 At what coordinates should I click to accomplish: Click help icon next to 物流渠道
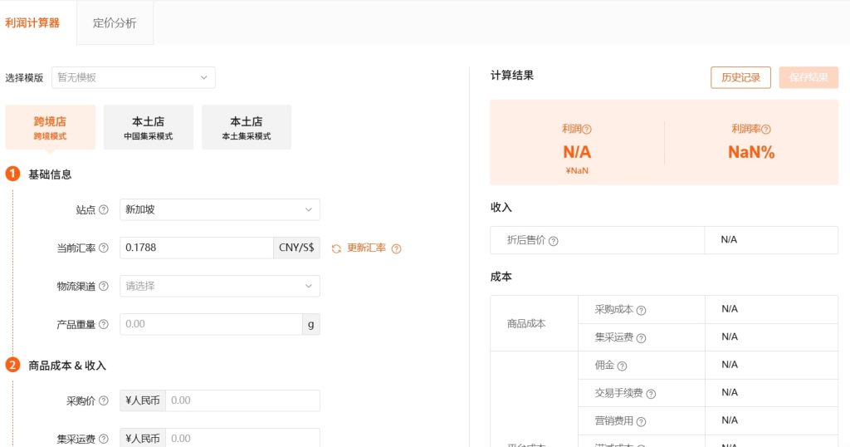pos(104,287)
